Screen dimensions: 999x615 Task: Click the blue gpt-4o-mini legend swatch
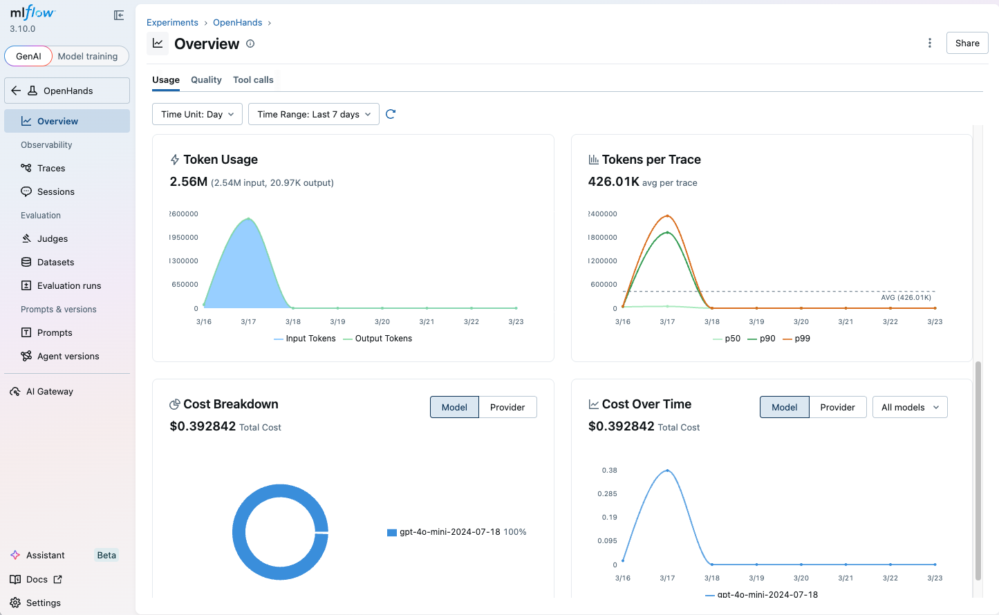(392, 532)
